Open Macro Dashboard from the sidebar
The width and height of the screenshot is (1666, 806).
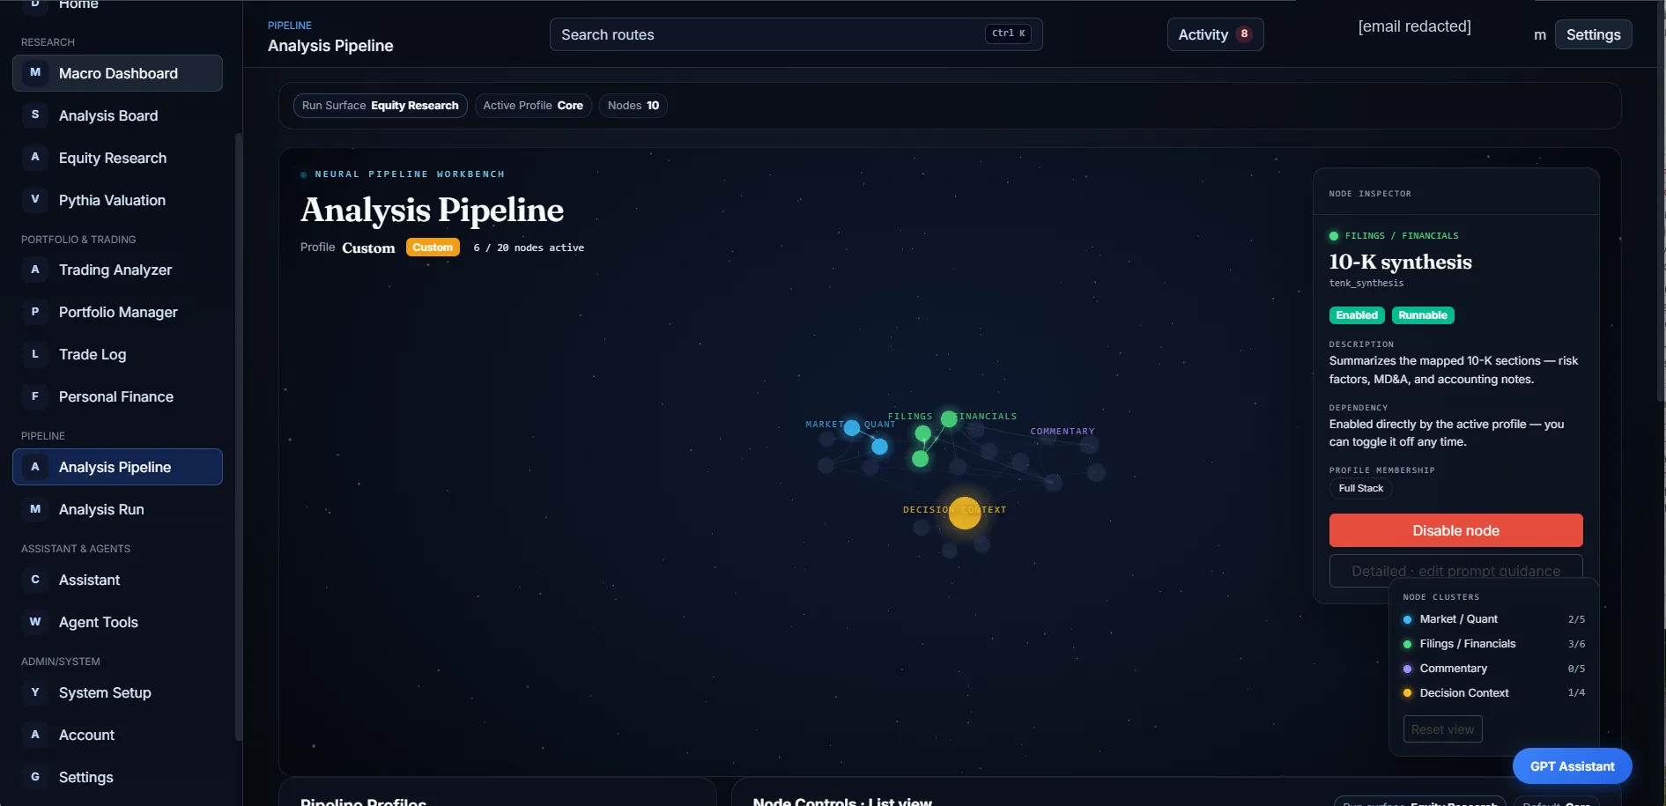117,73
